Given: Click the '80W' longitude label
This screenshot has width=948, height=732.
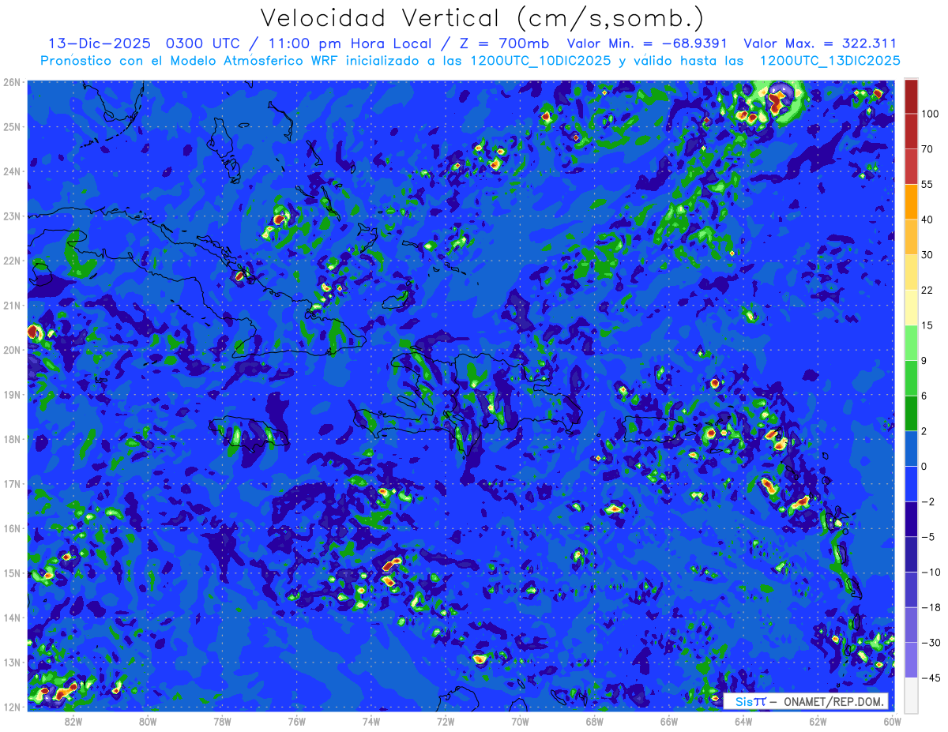Looking at the screenshot, I should tap(148, 720).
